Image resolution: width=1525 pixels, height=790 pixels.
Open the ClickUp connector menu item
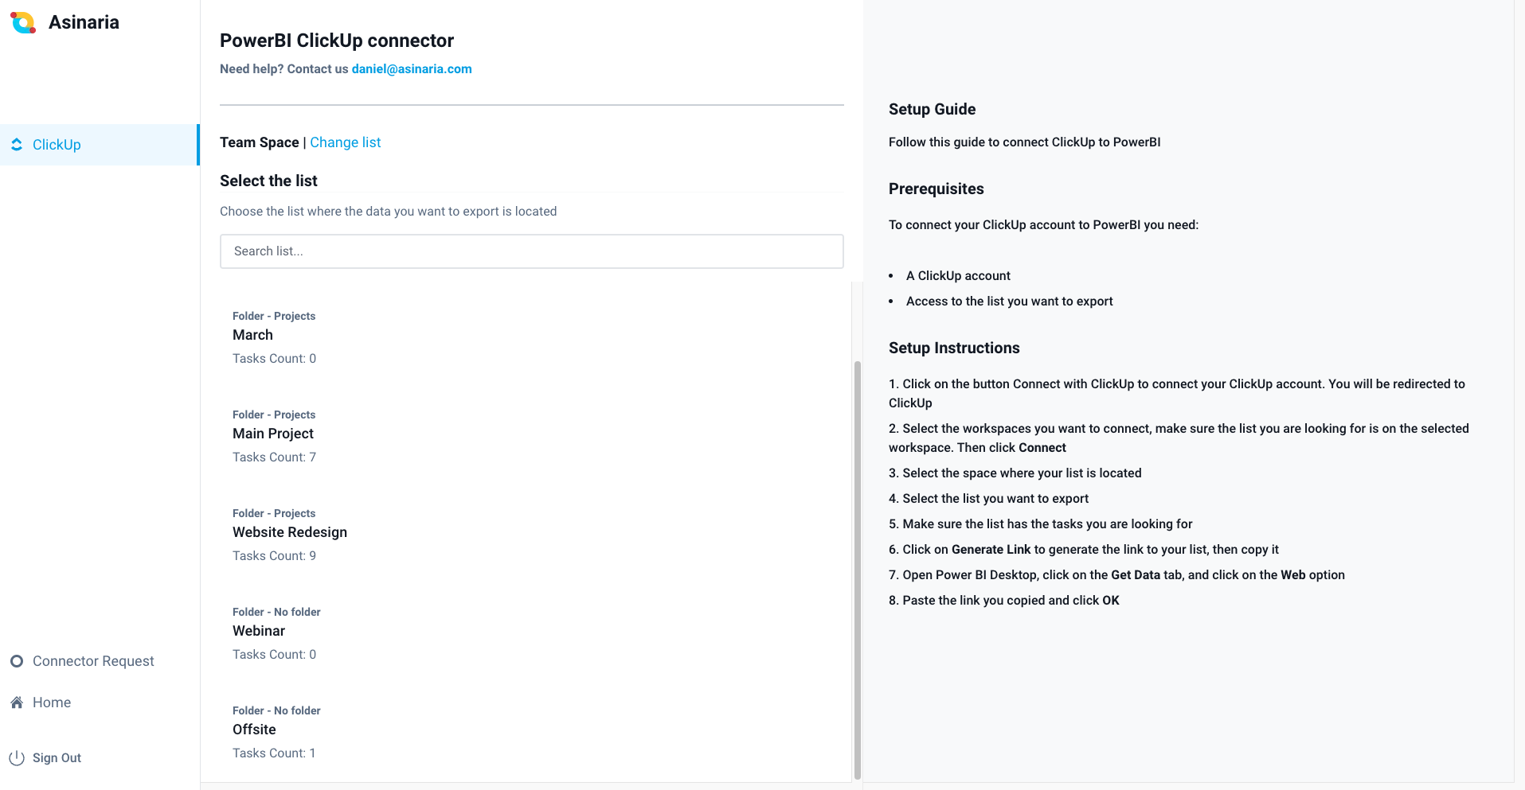[57, 145]
